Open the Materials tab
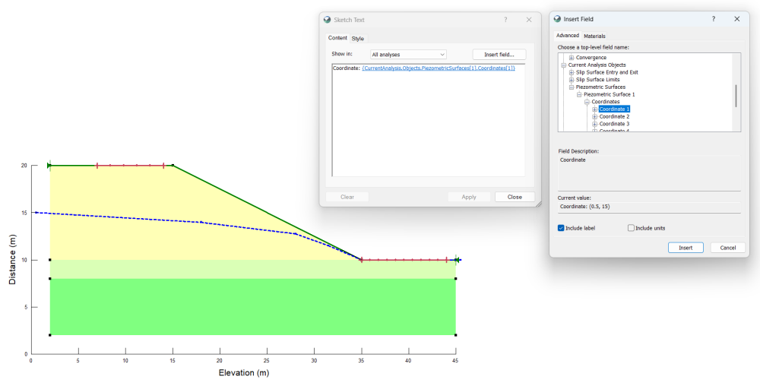Image resolution: width=760 pixels, height=383 pixels. pos(594,36)
